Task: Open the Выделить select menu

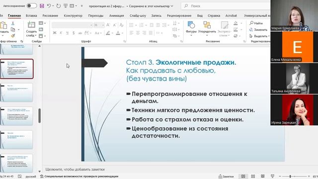Action: [x=259, y=36]
